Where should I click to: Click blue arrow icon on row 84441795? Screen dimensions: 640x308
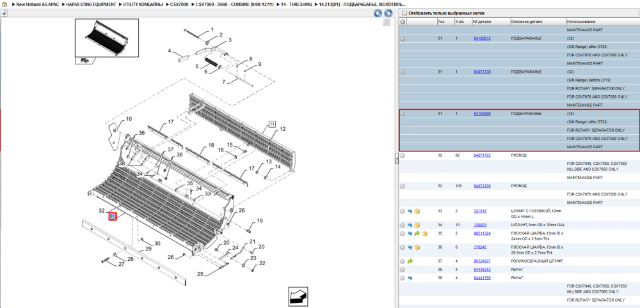[410, 278]
